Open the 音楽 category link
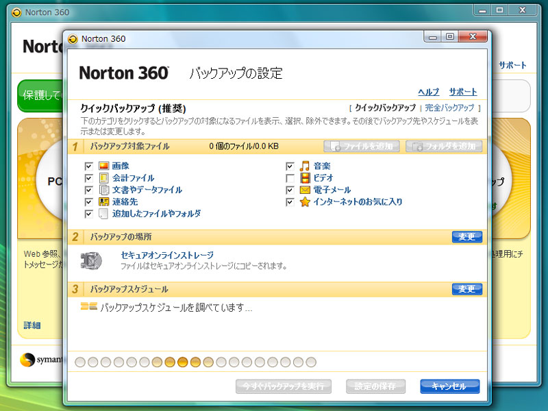The image size is (548, 411). 322,166
